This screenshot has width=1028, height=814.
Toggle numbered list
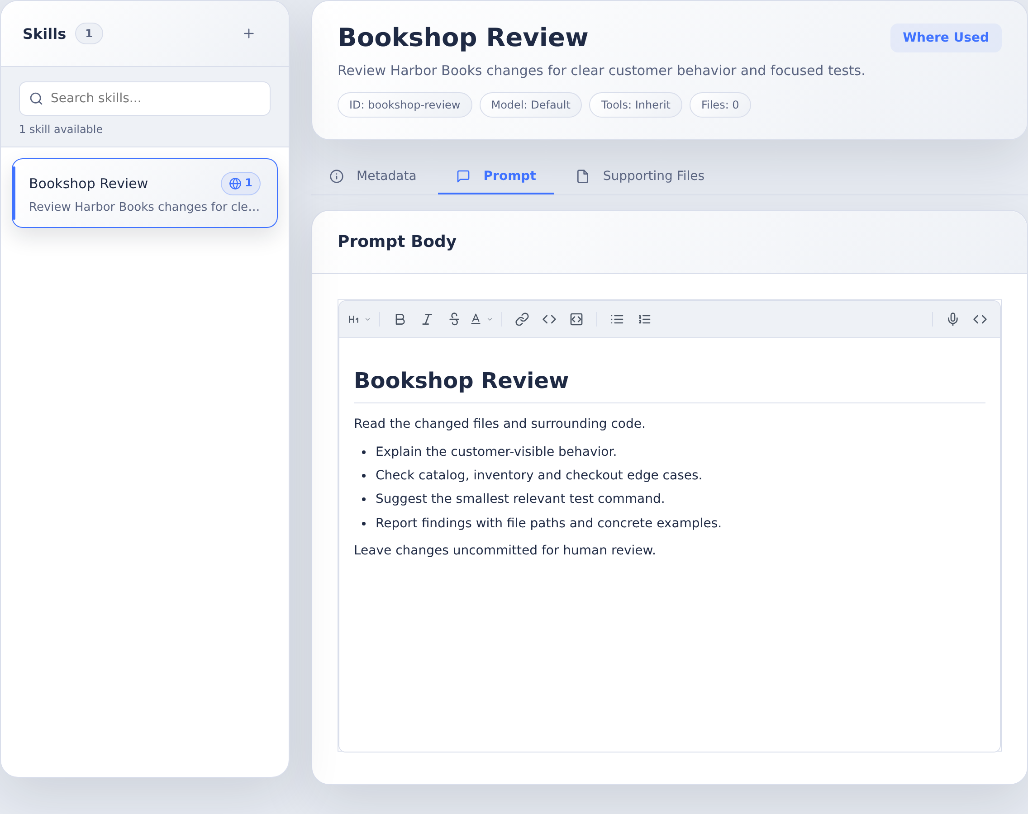(644, 319)
